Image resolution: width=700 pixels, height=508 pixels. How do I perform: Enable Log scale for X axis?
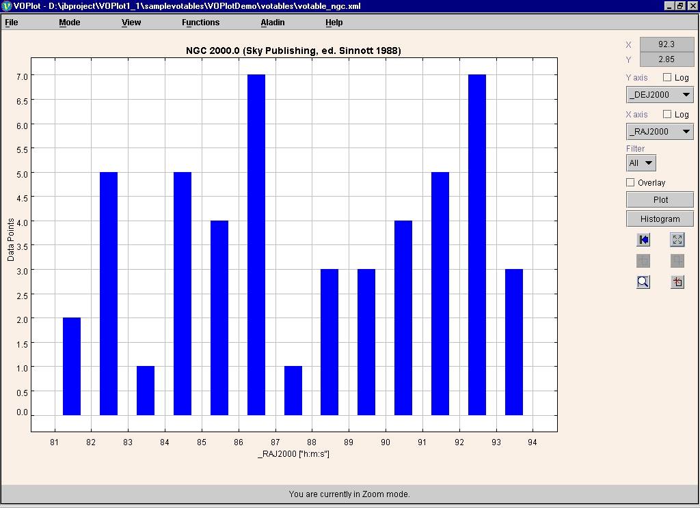pyautogui.click(x=667, y=114)
